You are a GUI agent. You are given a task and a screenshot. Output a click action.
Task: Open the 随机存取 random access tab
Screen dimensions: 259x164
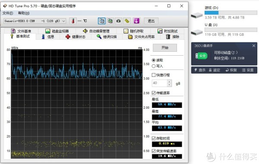pos(133,31)
